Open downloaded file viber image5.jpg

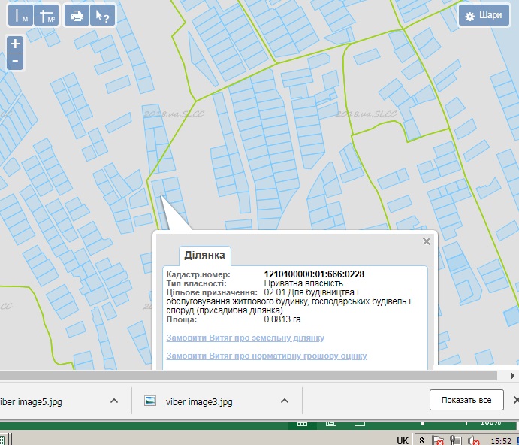pos(30,401)
